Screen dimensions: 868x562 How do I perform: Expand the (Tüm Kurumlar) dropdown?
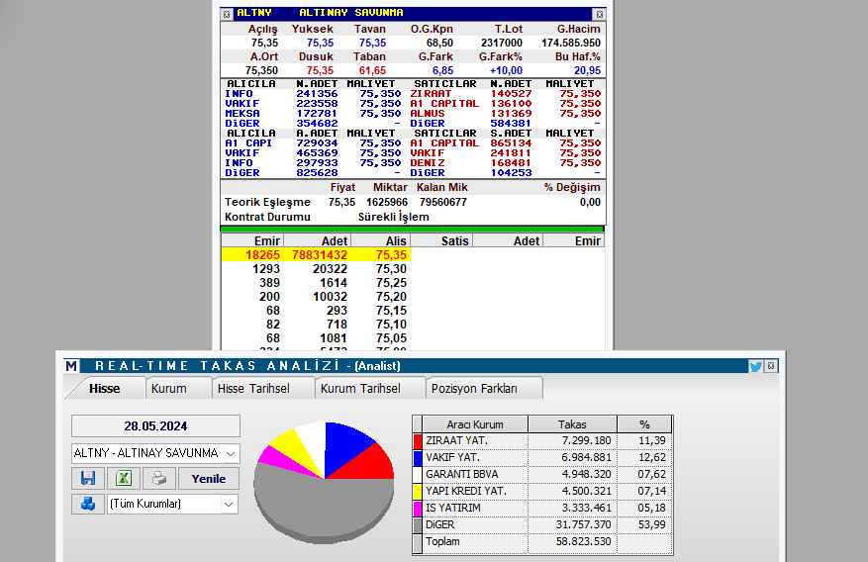[228, 504]
